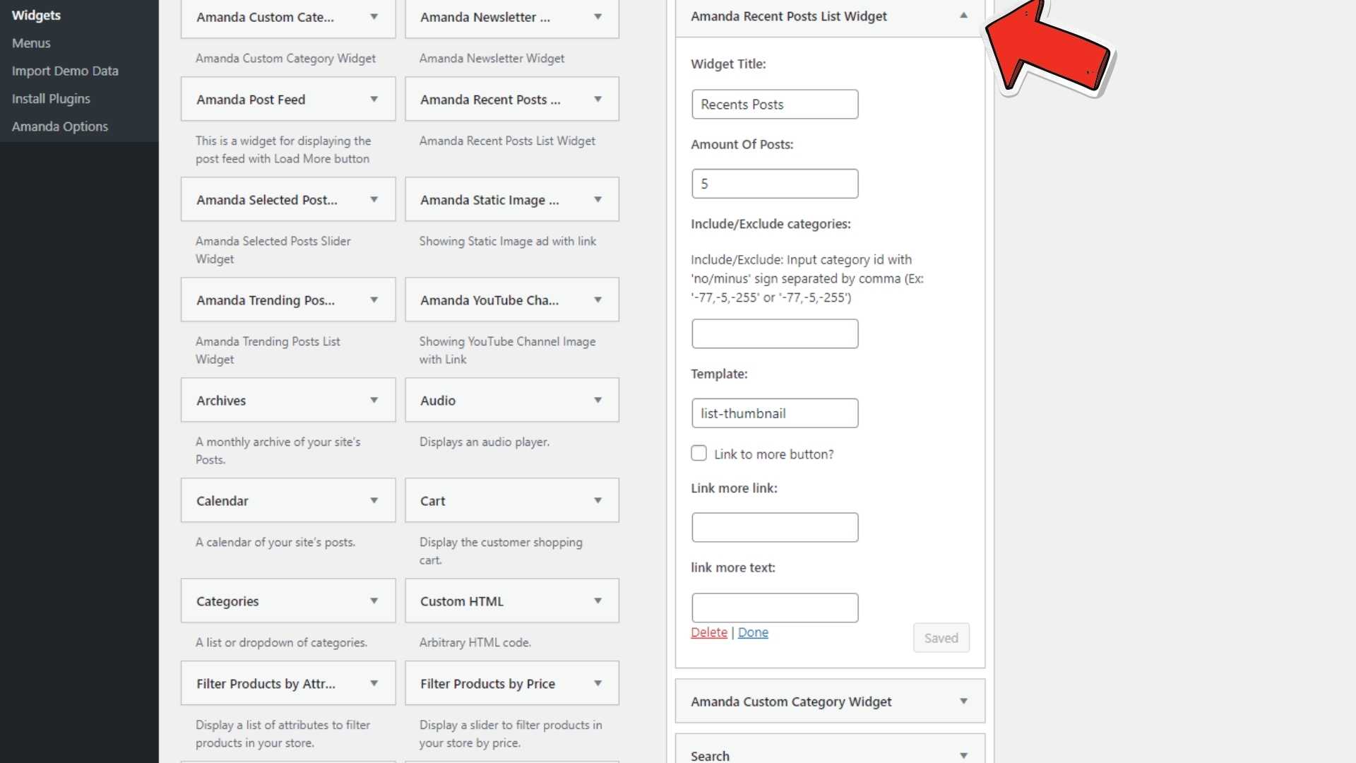Open Menus in the admin sidebar
This screenshot has height=763, width=1356.
coord(31,43)
